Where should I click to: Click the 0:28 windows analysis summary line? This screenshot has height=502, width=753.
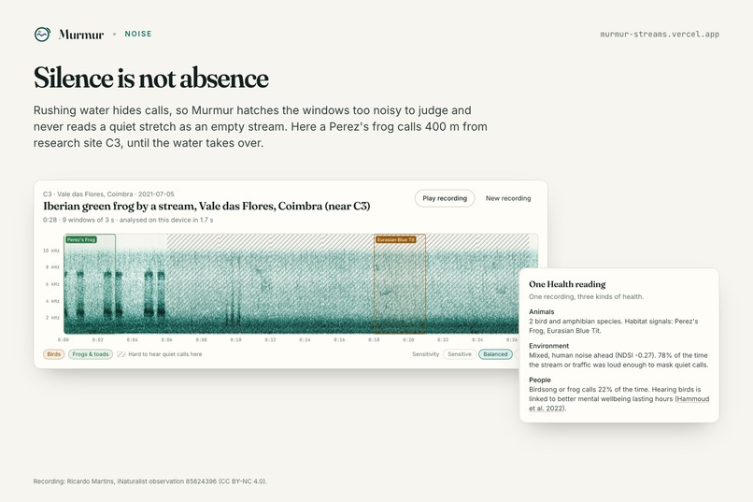pyautogui.click(x=128, y=220)
